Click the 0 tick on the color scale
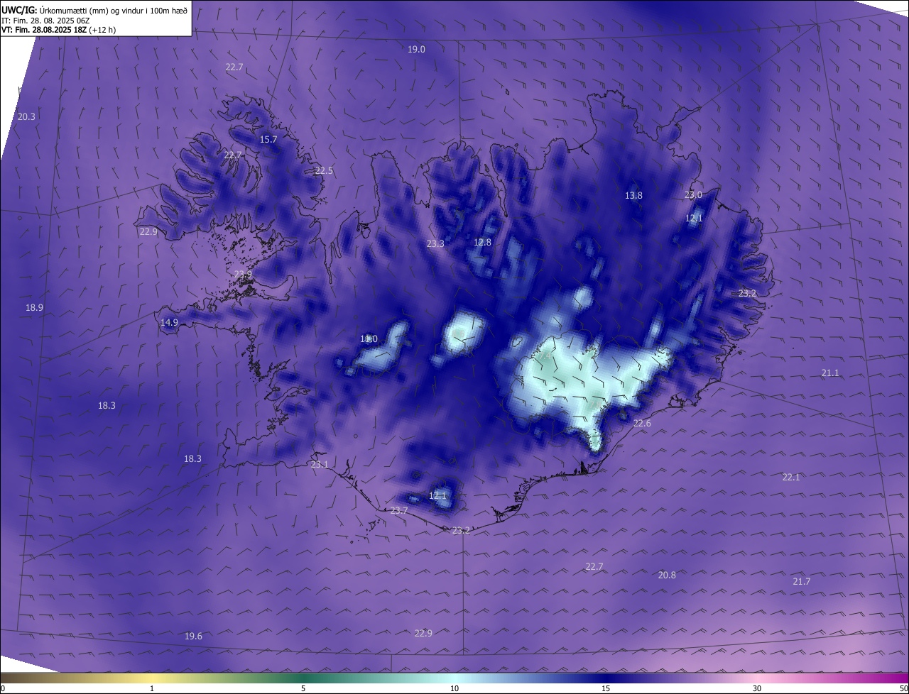Viewport: 909px width, 694px height. tap(3, 688)
